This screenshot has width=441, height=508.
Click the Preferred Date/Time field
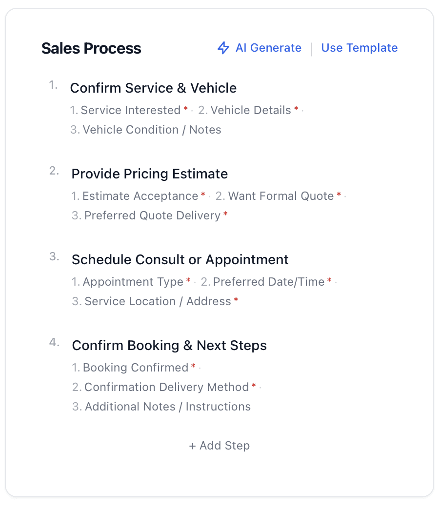[269, 282]
